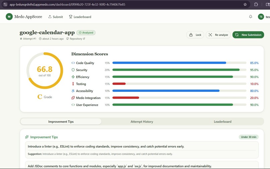Click the 10.0% Testing score

pyautogui.click(x=254, y=84)
